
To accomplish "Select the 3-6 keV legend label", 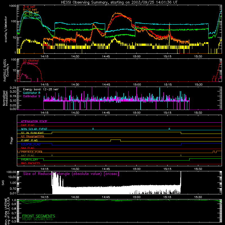I will [29, 7].
